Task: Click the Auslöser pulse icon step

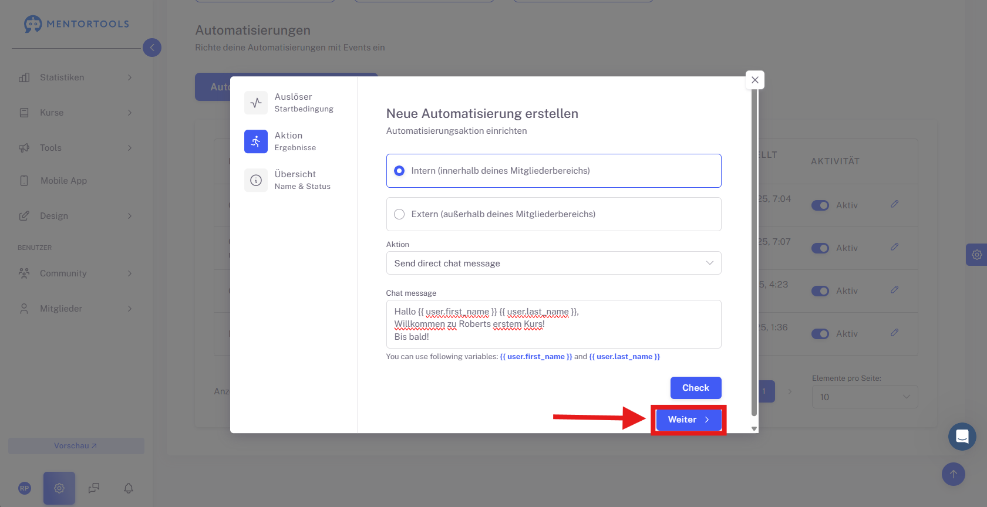Action: click(256, 103)
